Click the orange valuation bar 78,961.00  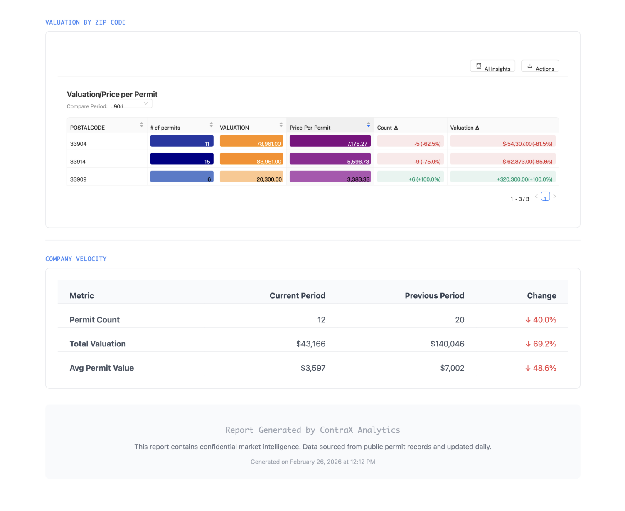point(251,141)
